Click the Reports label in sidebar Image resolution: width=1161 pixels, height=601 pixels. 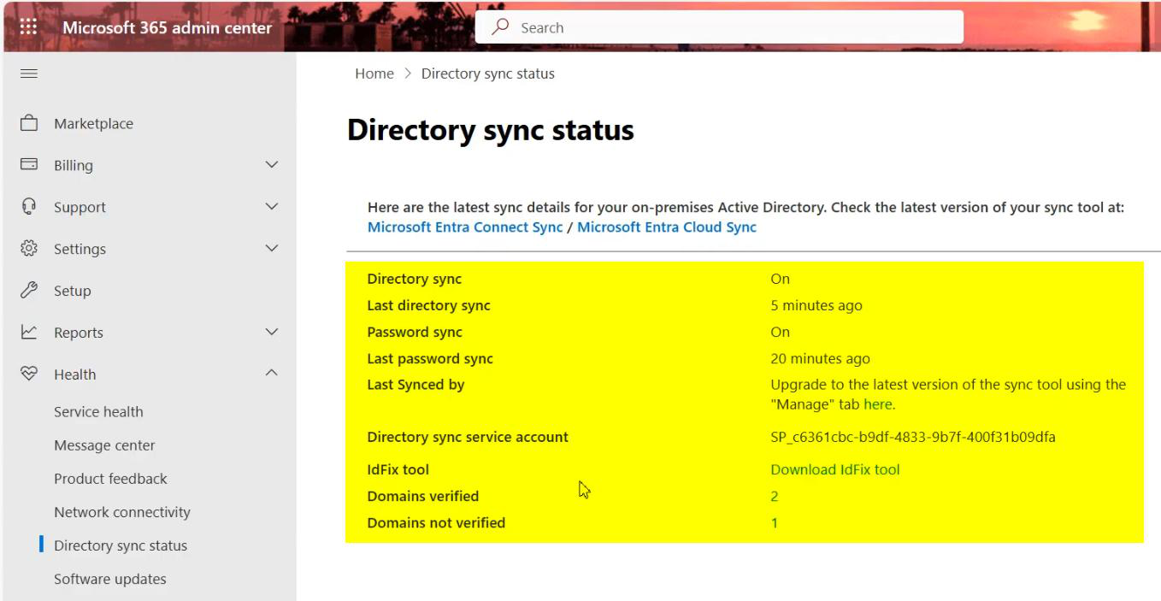click(79, 333)
